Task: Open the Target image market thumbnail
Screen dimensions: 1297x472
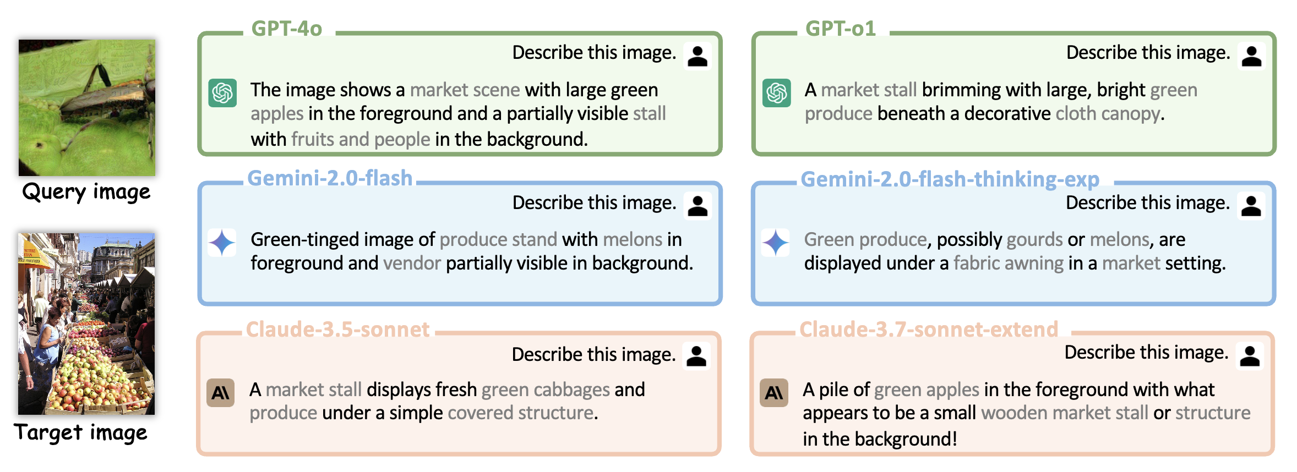Action: coord(86,323)
